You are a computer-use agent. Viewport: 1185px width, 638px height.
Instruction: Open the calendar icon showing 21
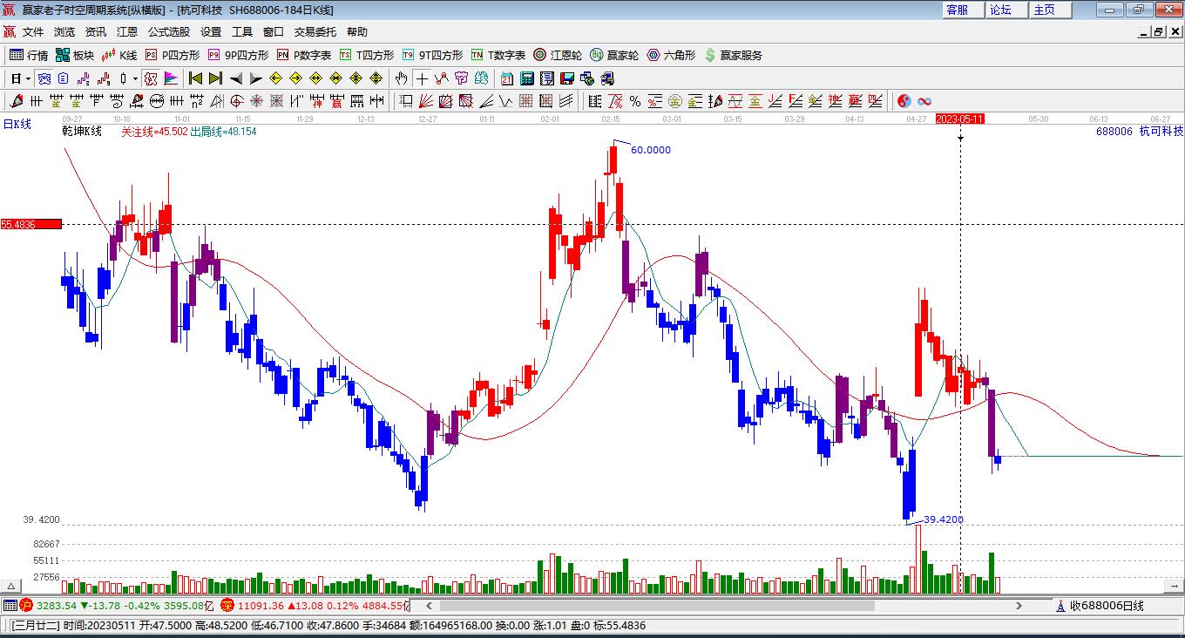507,78
